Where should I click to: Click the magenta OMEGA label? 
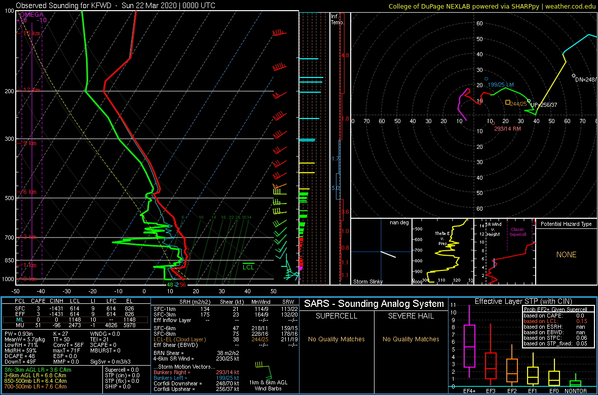(31, 15)
